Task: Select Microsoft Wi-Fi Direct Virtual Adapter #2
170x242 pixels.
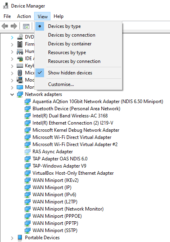Action: 75,144
